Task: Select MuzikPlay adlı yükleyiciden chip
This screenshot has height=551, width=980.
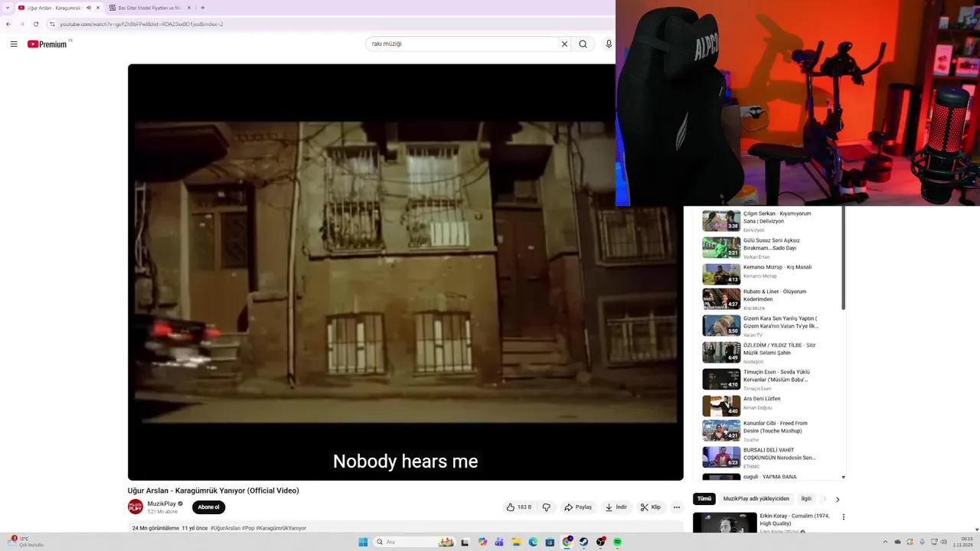Action: 756,499
